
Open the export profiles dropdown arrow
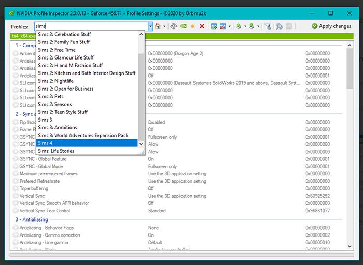245,26
